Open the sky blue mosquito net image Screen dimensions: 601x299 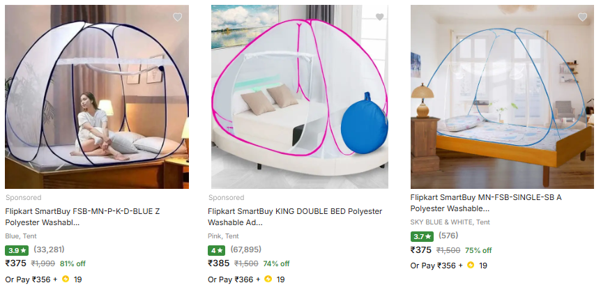click(502, 97)
